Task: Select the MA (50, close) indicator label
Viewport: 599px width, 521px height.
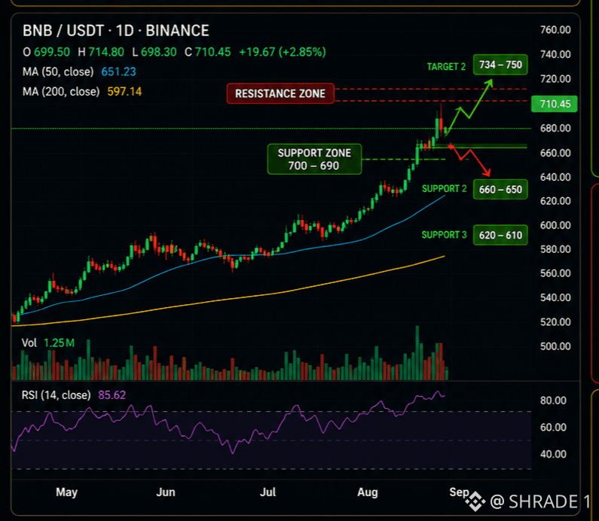Action: 58,72
